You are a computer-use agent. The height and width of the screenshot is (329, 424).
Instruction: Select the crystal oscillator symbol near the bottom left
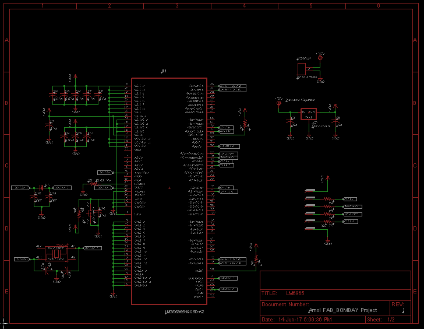(x=56, y=254)
